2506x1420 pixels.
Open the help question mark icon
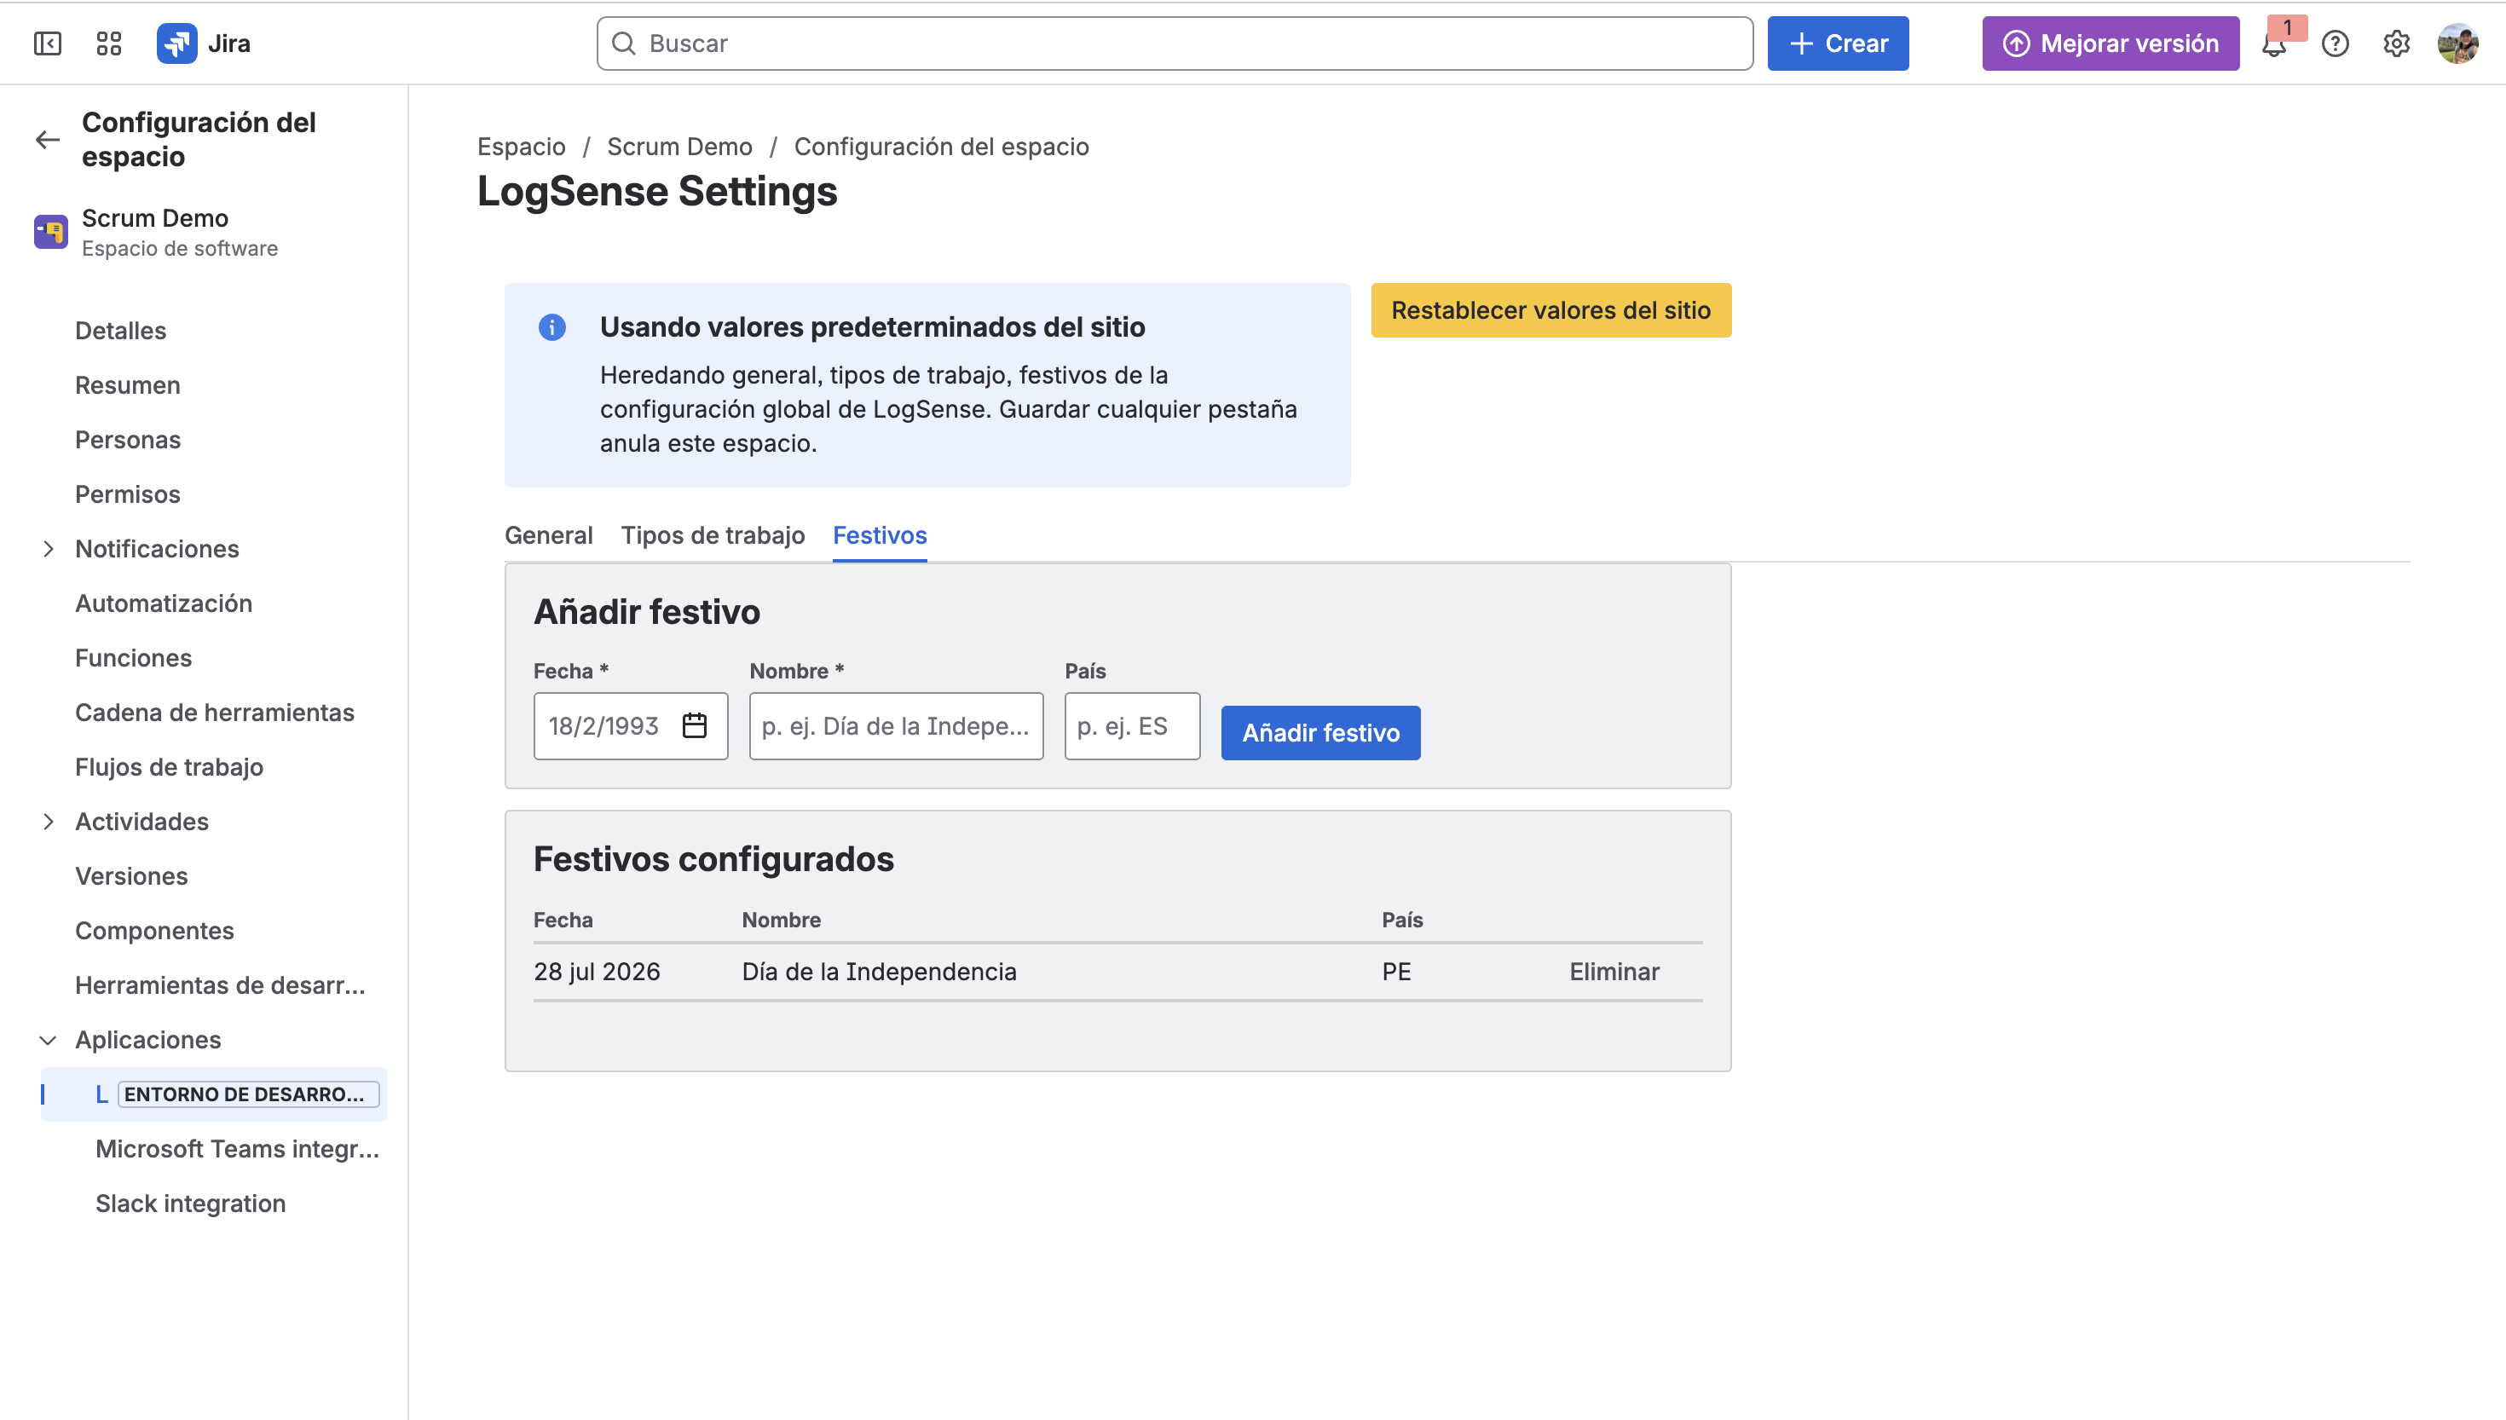click(x=2335, y=43)
